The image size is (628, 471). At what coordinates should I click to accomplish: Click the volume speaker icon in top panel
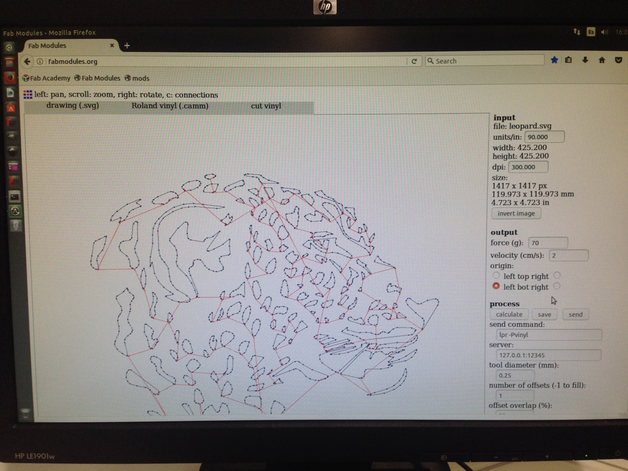tap(604, 32)
